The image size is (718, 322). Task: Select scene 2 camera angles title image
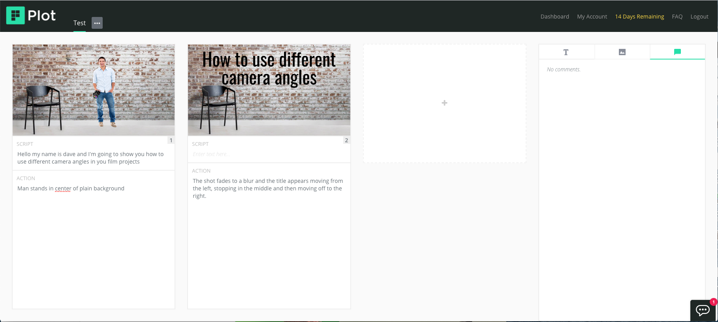pyautogui.click(x=269, y=90)
